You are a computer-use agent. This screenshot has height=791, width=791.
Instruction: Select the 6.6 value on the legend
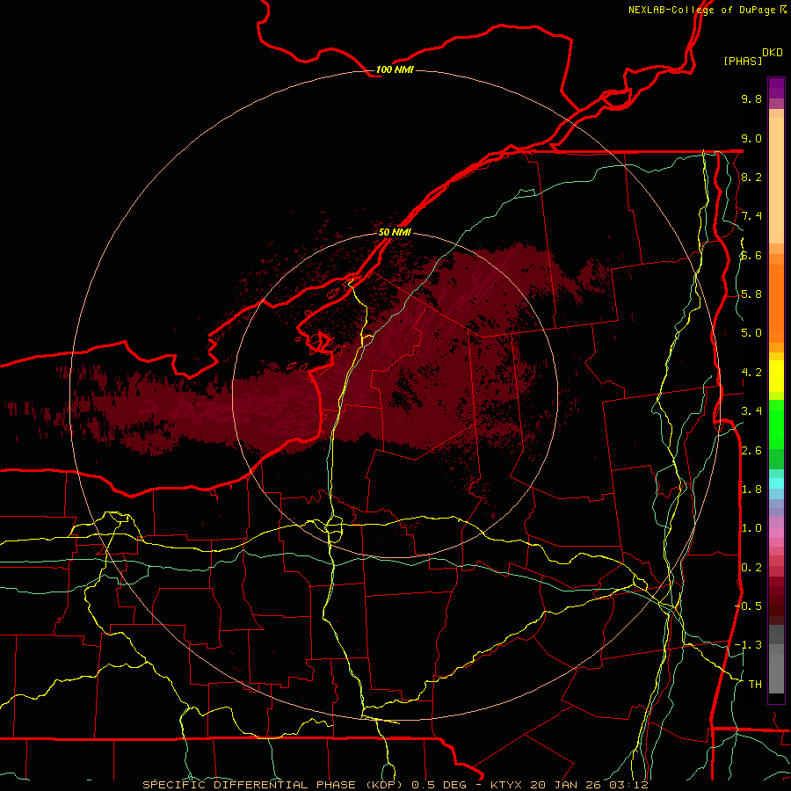point(751,255)
